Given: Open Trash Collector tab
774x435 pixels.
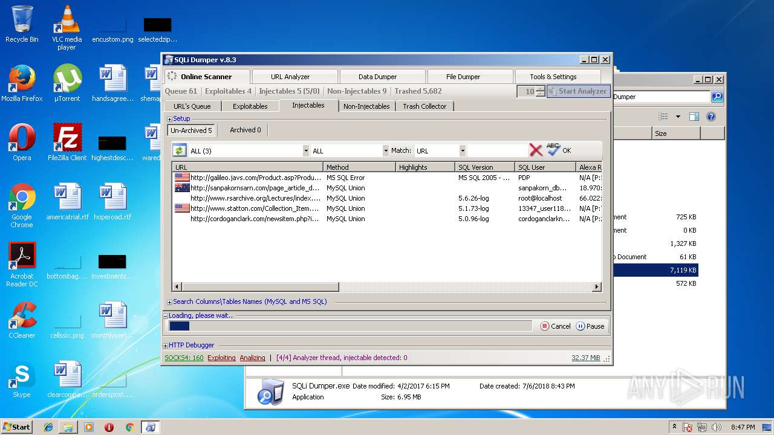Looking at the screenshot, I should coord(424,106).
